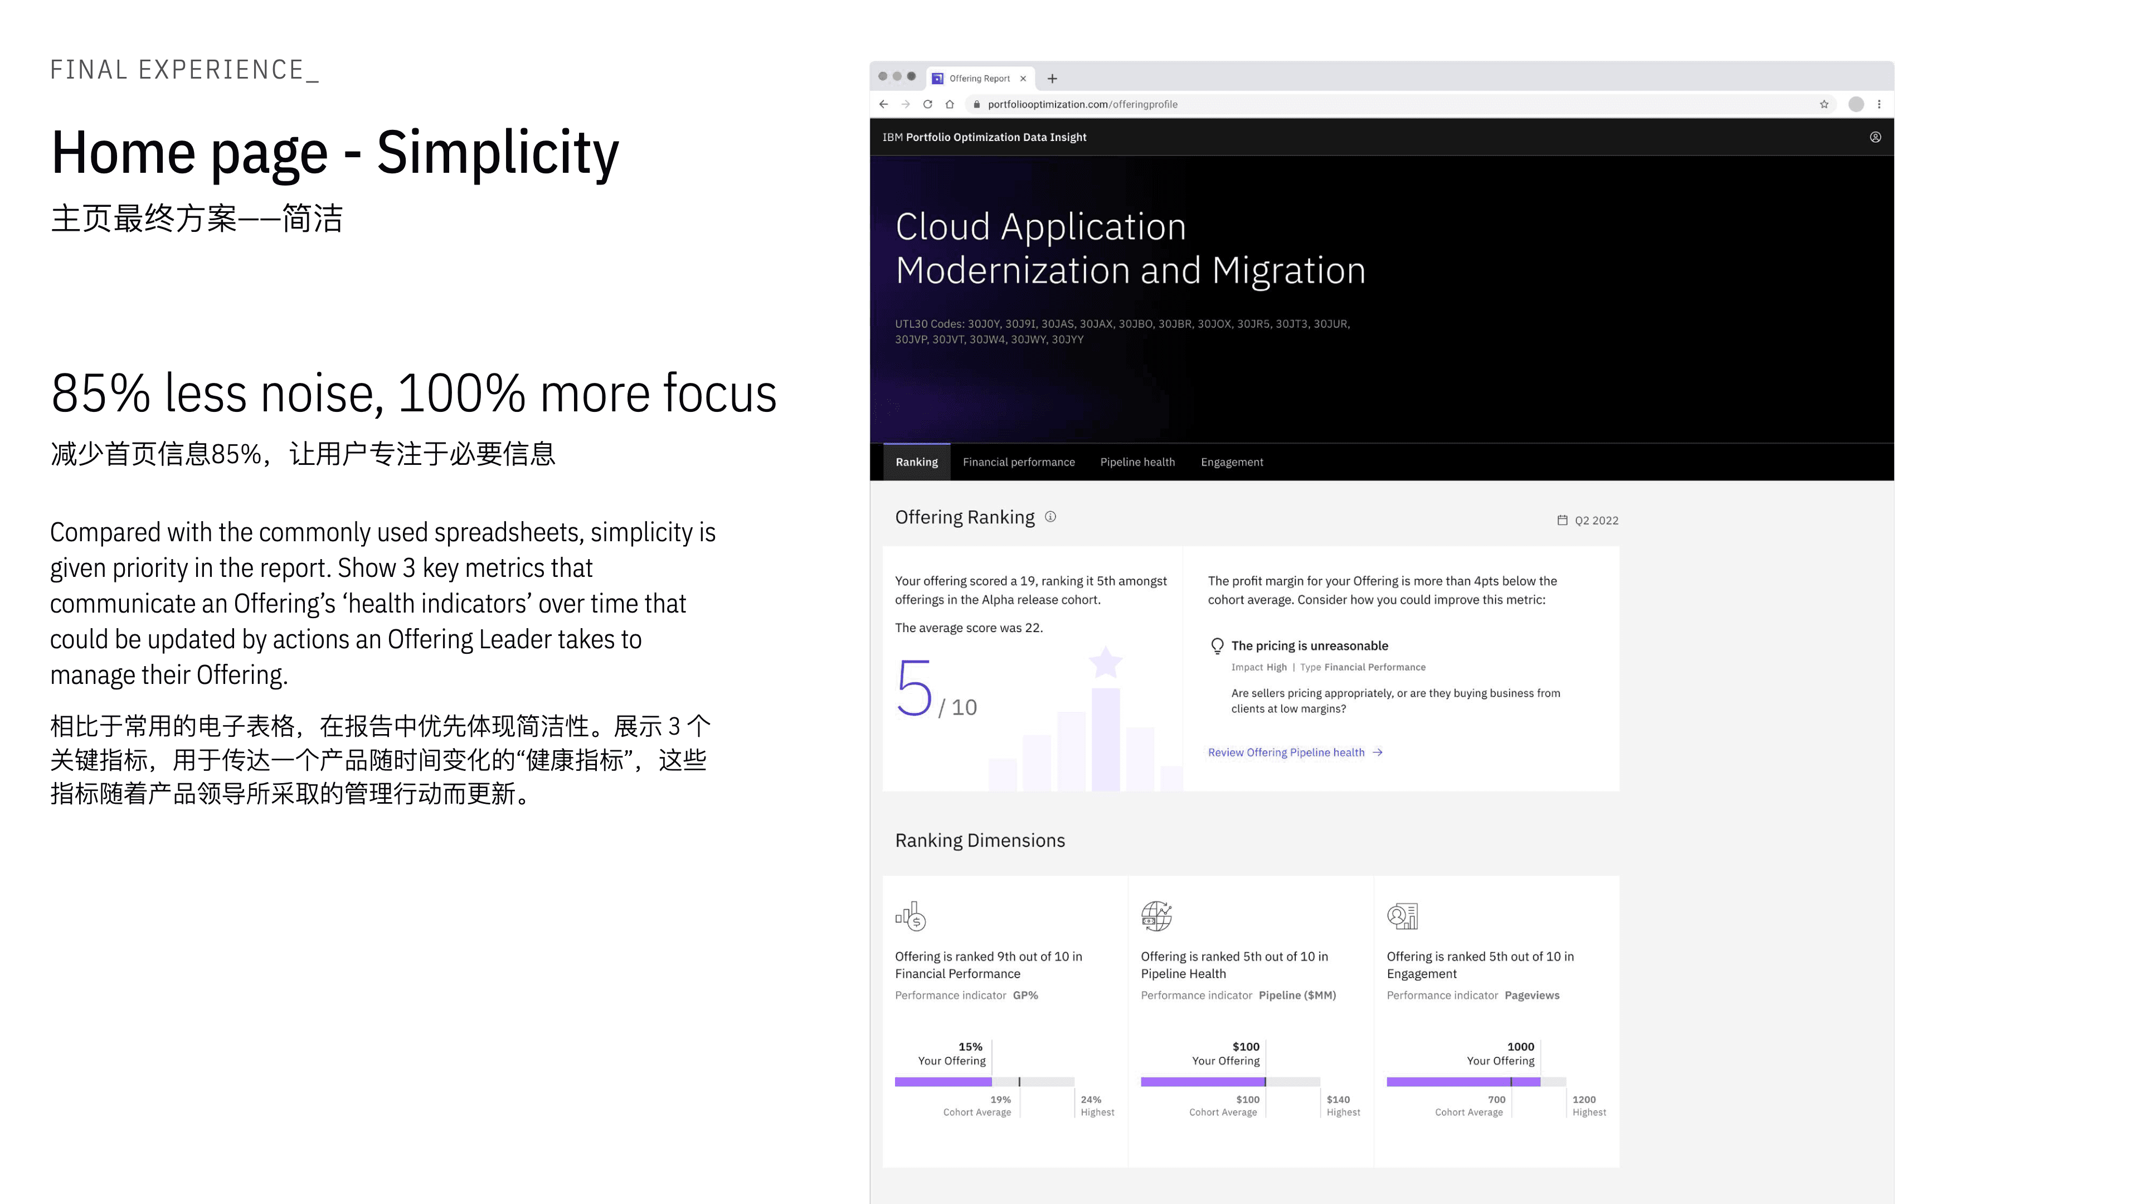Click the lightbulb icon beside pricing insight
The image size is (2140, 1204).
pyautogui.click(x=1217, y=645)
